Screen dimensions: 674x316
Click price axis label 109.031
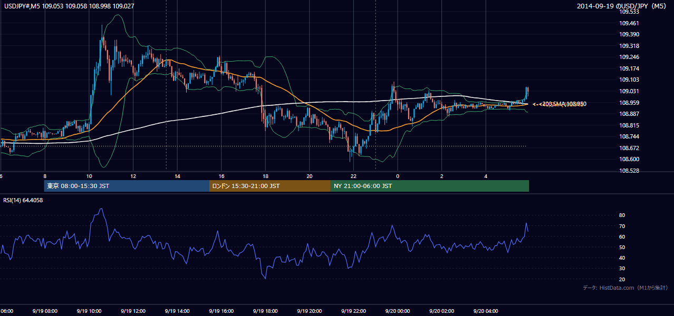[629, 91]
